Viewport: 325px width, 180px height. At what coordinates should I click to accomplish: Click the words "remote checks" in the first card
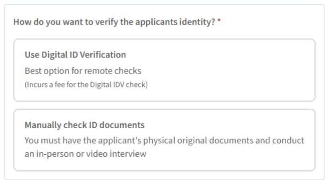click(119, 72)
